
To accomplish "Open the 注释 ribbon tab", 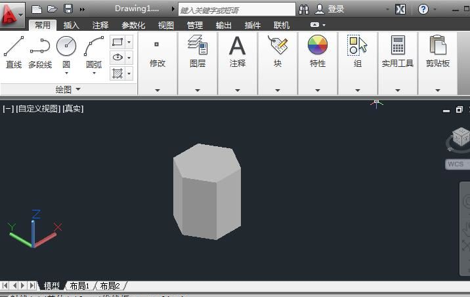I will tap(100, 26).
